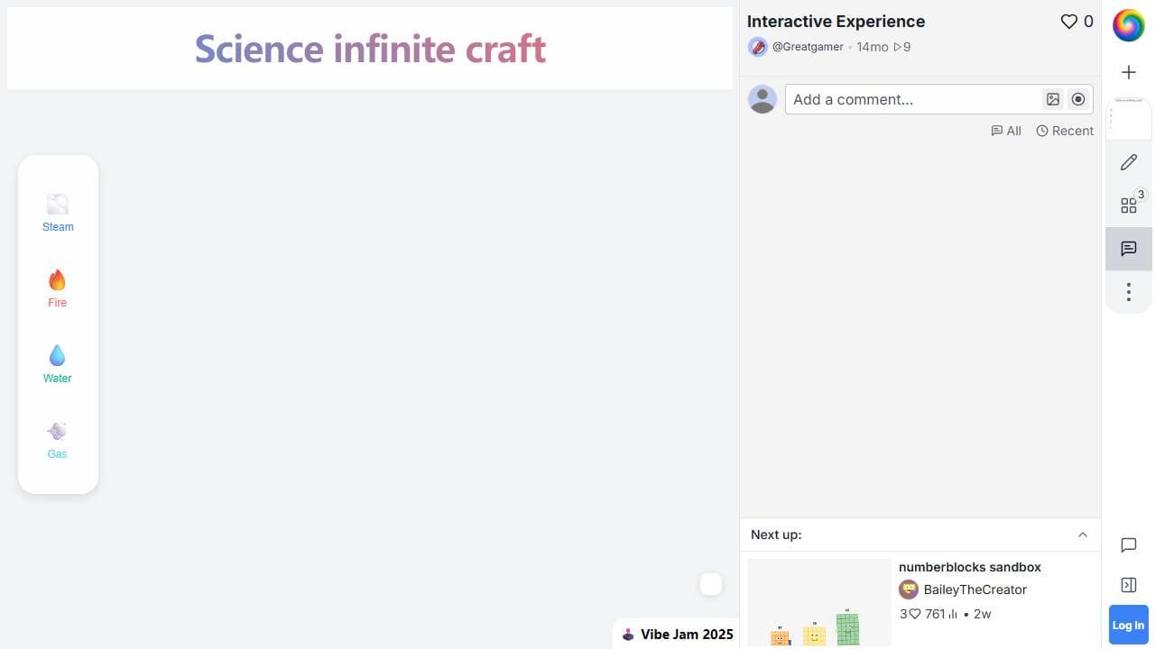
Task: Click BaileyTheCreator avatar icon
Action: point(909,590)
